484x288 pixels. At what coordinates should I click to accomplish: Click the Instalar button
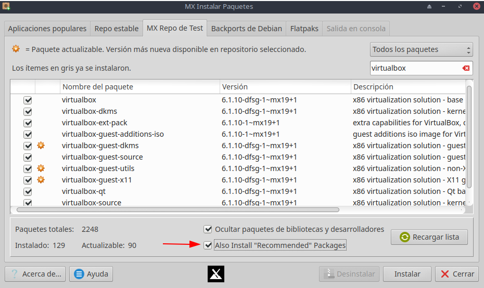tap(407, 274)
